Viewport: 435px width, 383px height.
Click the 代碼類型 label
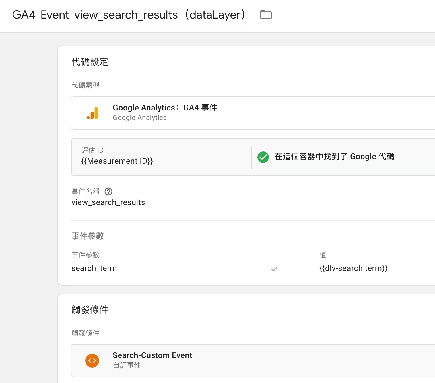(86, 85)
